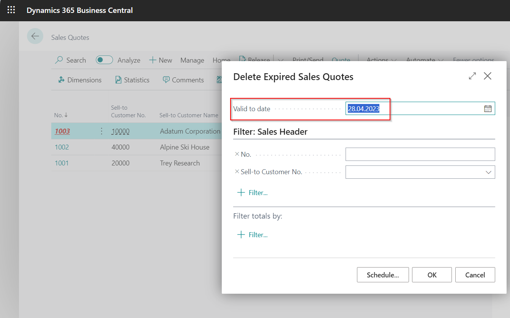Open the Automate menu
510x318 pixels.
click(425, 60)
